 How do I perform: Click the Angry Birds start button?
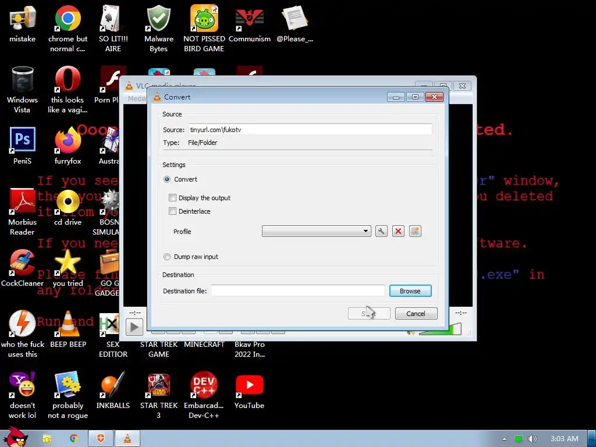[15, 437]
